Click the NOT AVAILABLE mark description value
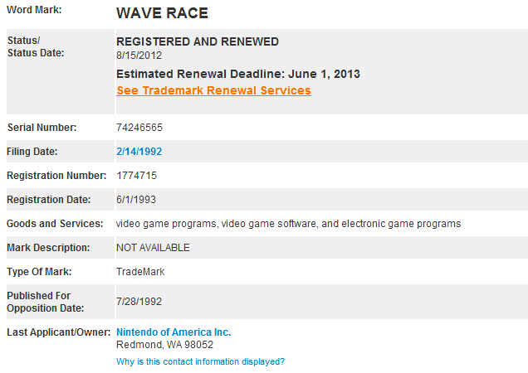The width and height of the screenshot is (528, 373). (x=153, y=248)
